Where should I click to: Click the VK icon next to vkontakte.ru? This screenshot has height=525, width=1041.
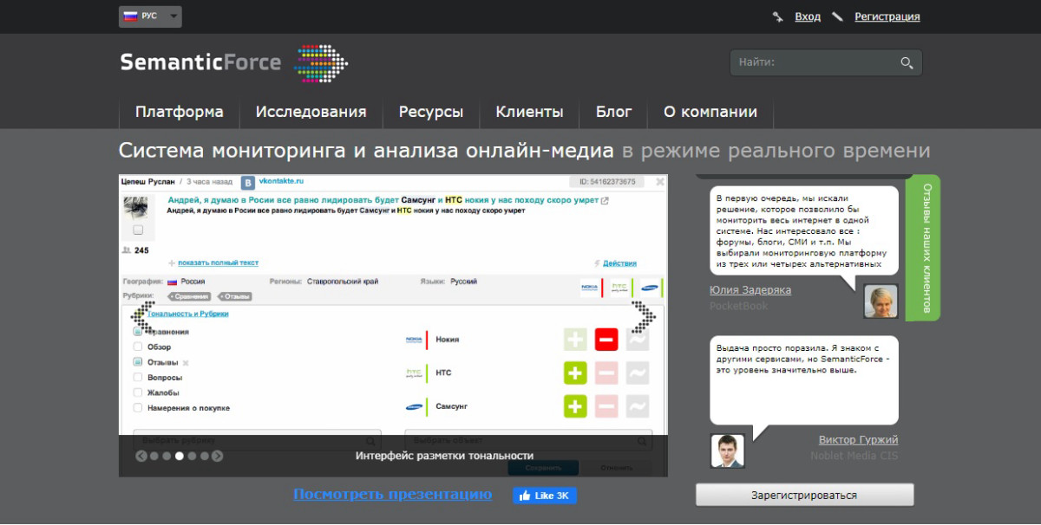coord(248,182)
